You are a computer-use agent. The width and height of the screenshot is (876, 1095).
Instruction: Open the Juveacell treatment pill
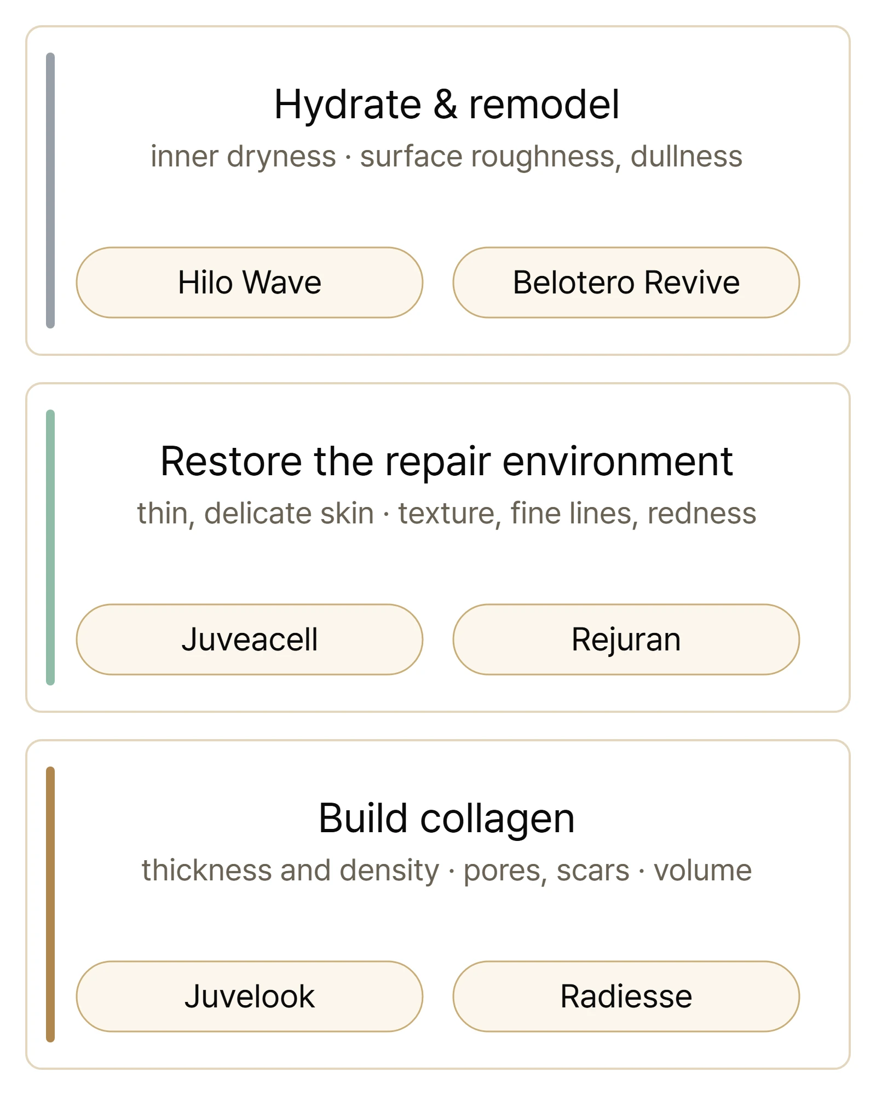click(250, 639)
